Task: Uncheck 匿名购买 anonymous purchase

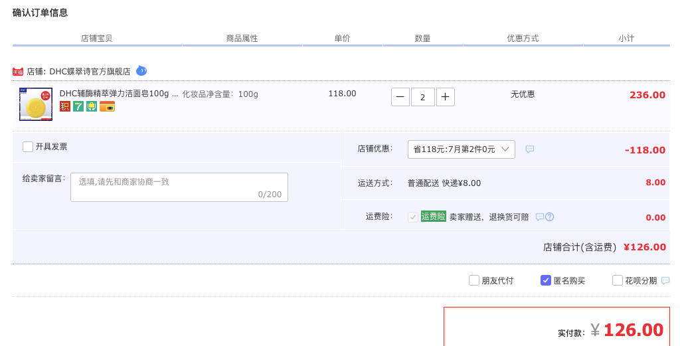Action: tap(546, 280)
